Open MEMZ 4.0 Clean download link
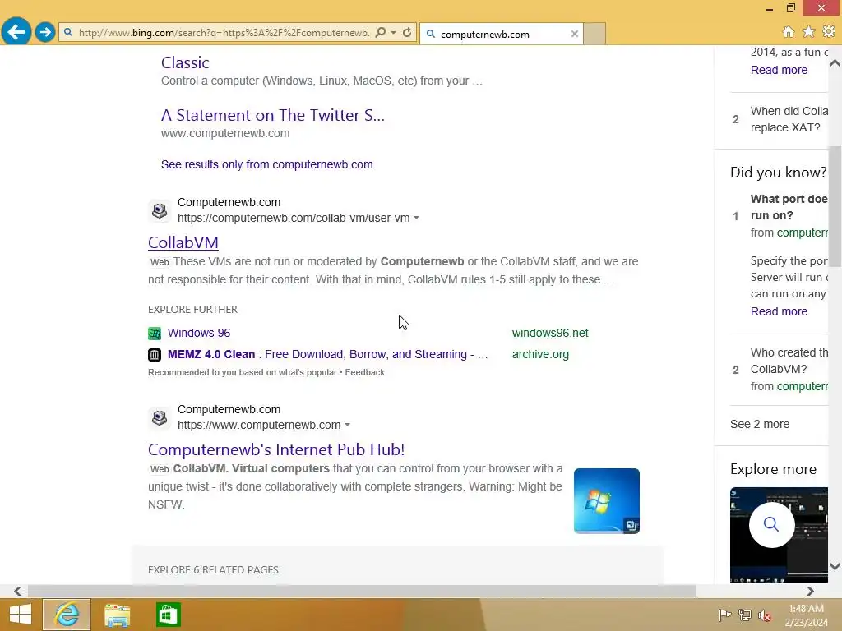This screenshot has height=631, width=842. tap(327, 354)
